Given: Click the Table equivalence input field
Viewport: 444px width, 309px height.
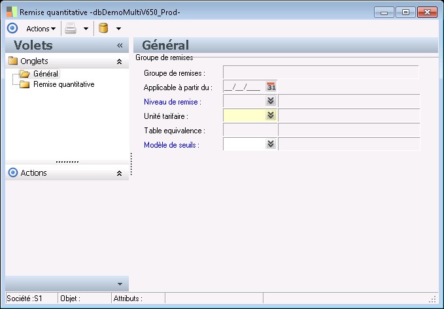Looking at the screenshot, I should (250, 130).
